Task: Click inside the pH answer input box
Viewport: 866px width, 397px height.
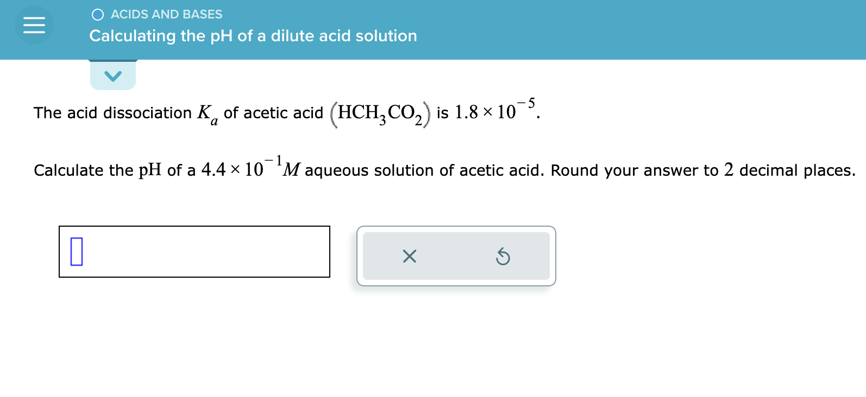Action: click(x=194, y=252)
